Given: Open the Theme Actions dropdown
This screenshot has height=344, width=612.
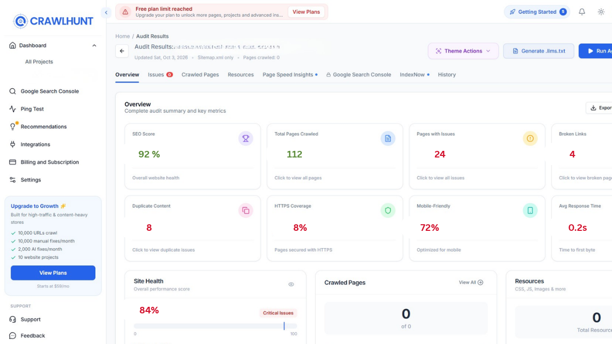Looking at the screenshot, I should pyautogui.click(x=463, y=51).
